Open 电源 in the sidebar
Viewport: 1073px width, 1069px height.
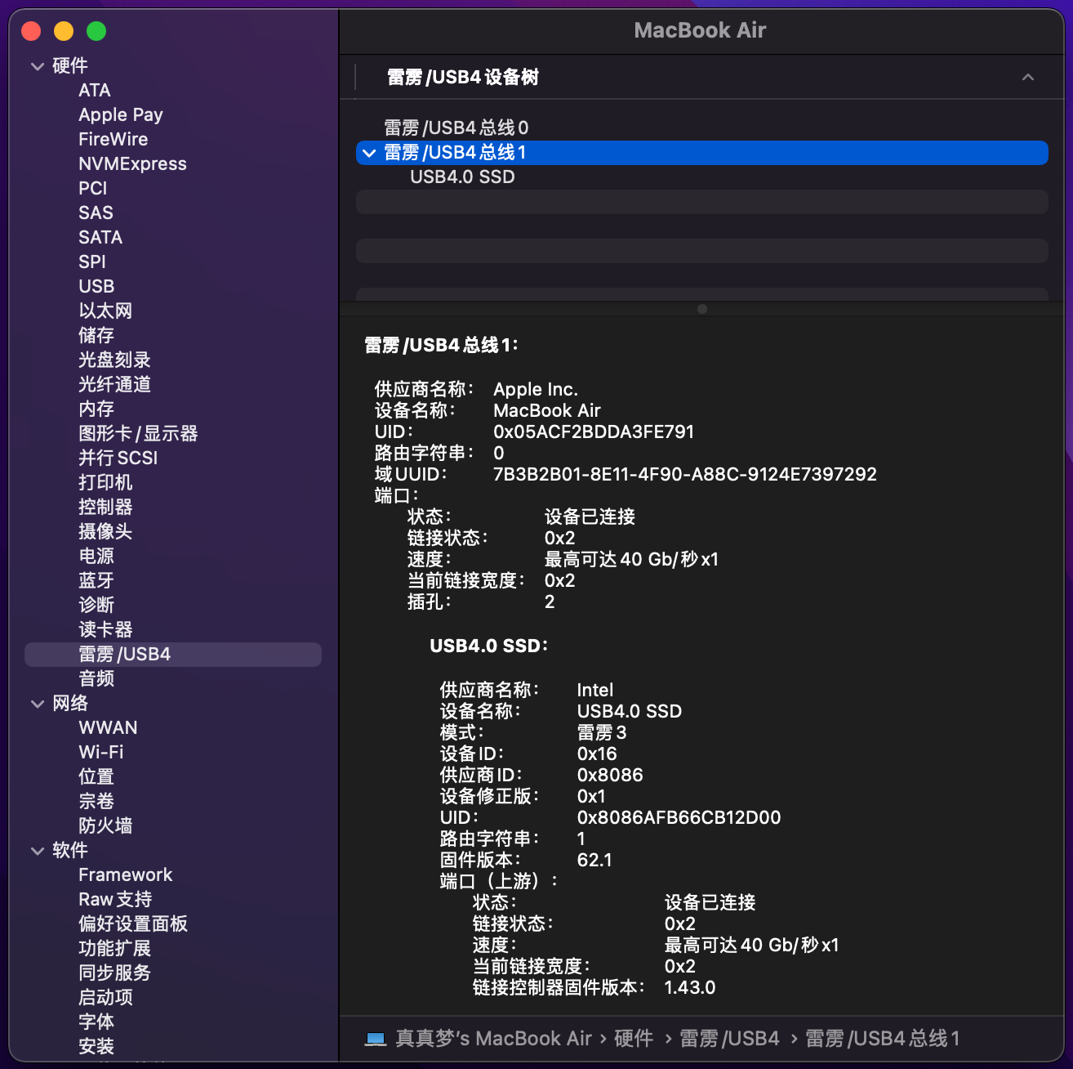coord(96,557)
